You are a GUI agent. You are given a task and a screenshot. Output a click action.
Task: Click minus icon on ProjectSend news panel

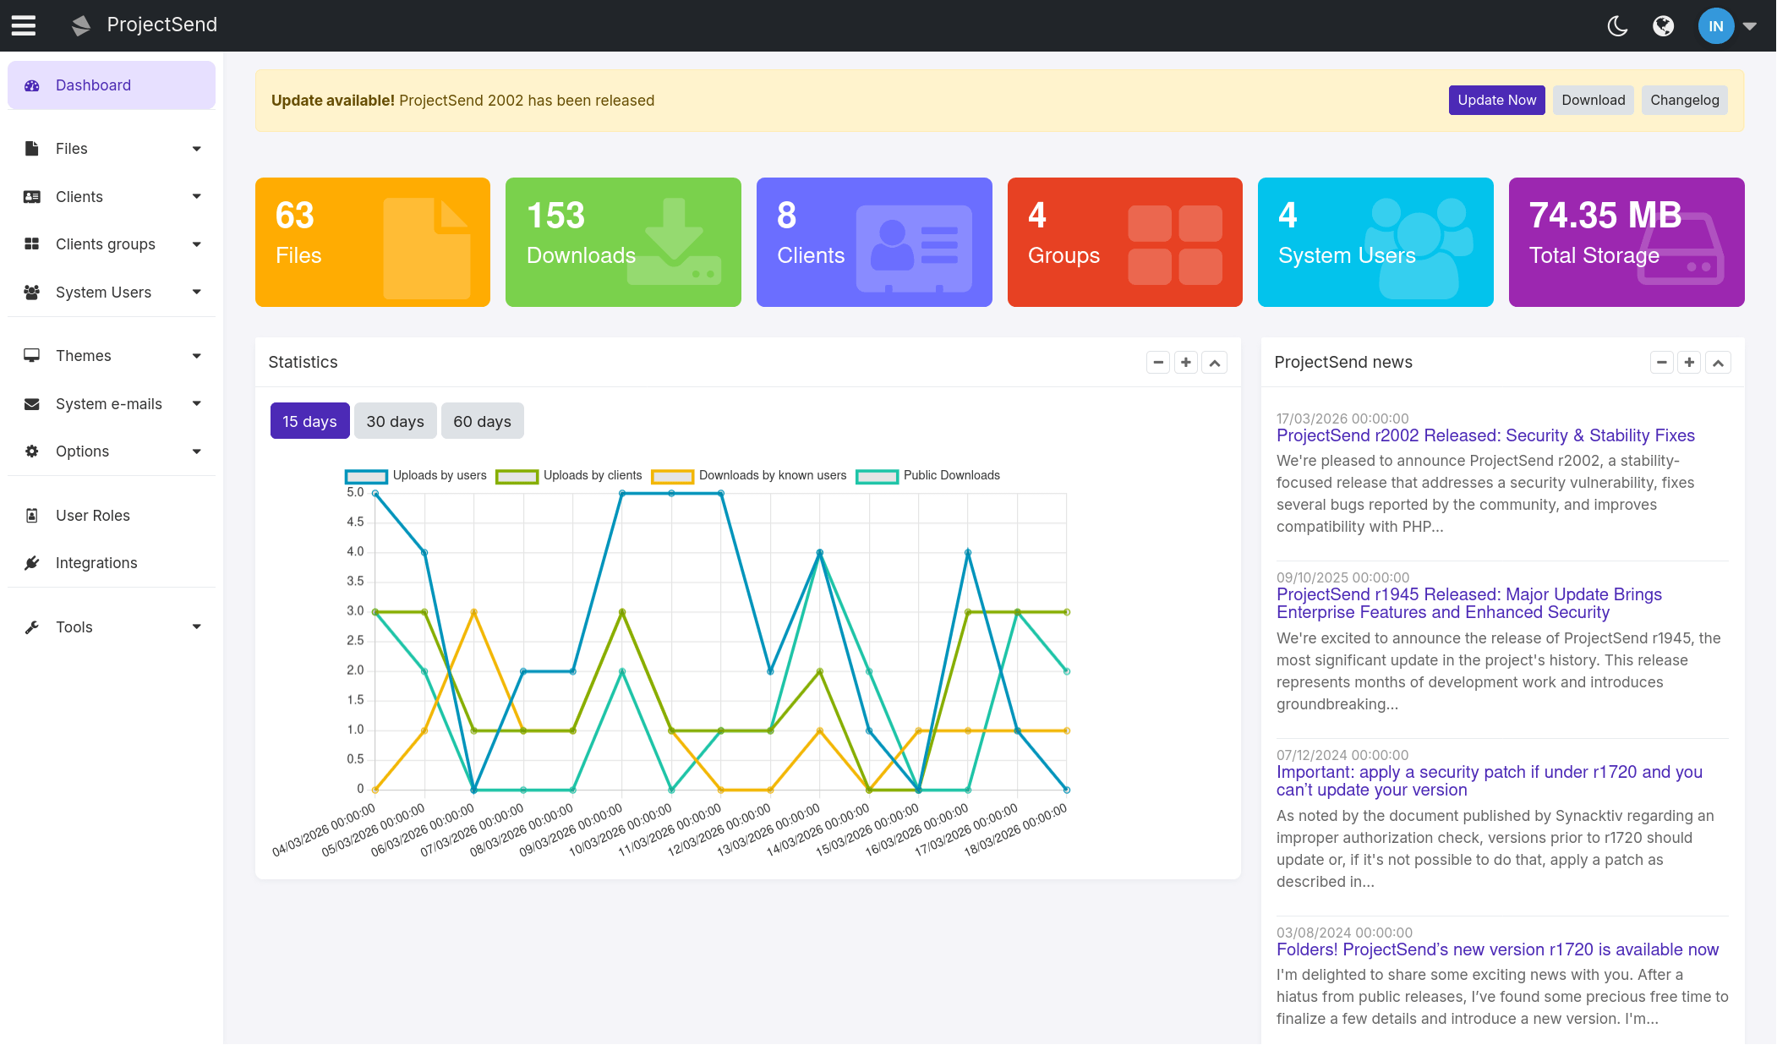point(1662,363)
